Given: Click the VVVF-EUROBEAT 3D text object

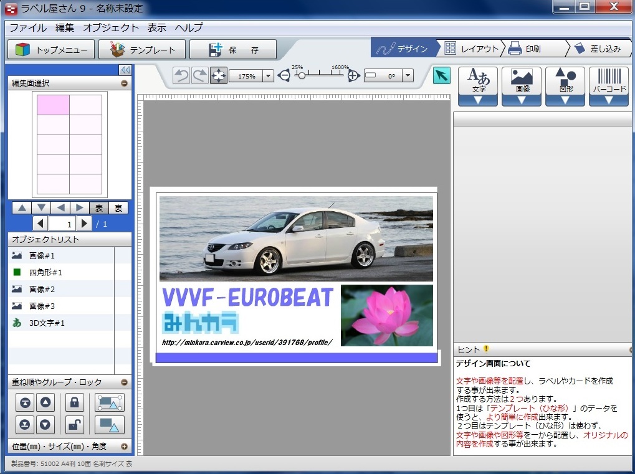Looking at the screenshot, I should (x=247, y=298).
